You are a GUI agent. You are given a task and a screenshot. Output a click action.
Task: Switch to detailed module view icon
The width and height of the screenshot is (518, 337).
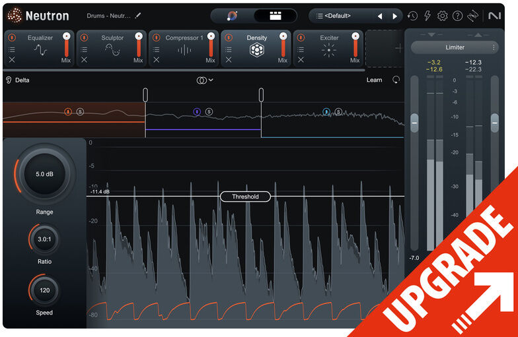tap(275, 16)
